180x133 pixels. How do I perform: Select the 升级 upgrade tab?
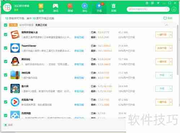[99, 8]
